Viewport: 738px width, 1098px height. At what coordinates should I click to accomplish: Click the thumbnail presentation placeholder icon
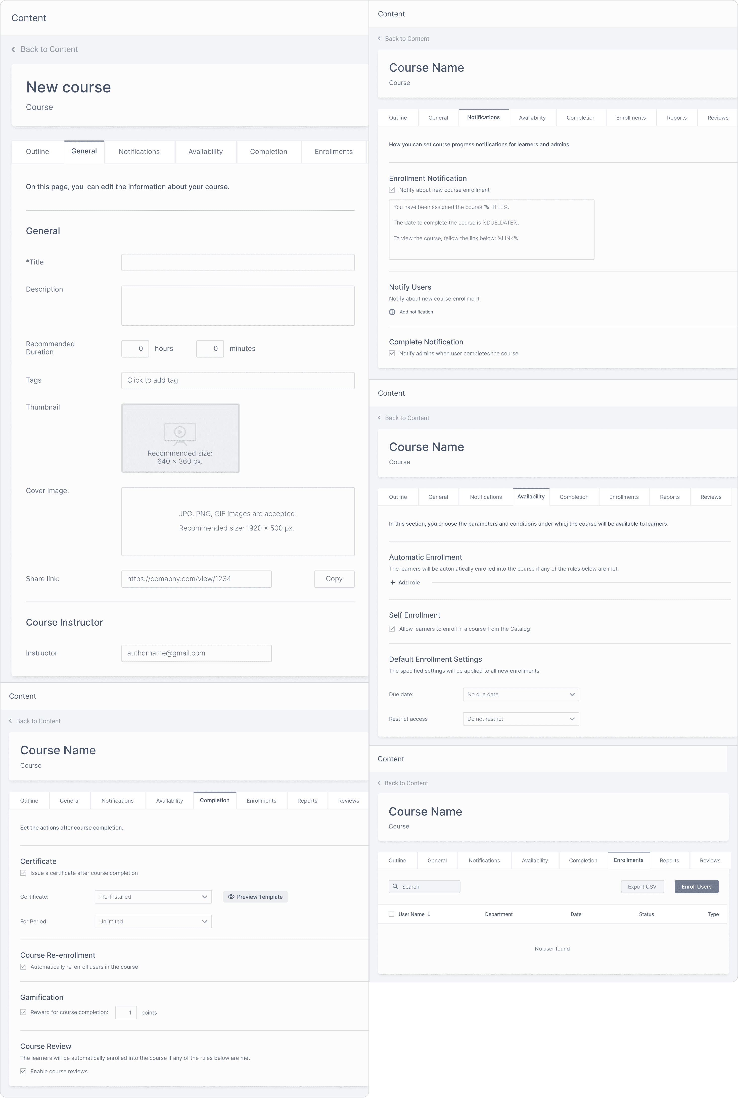[180, 433]
